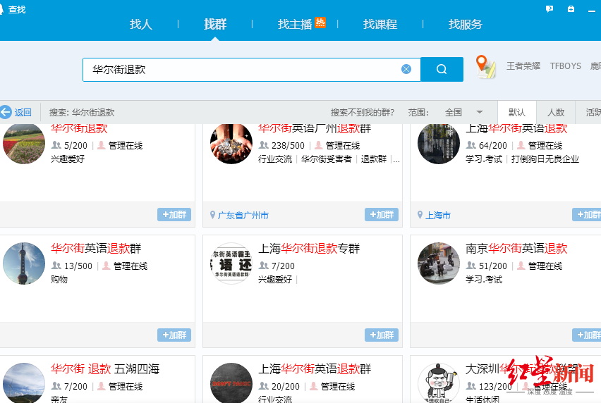601x403 pixels.
Task: Click hot keyword 王者荣耀
Action: tap(523, 66)
